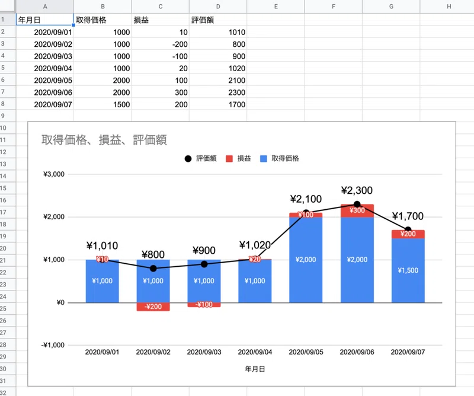Click the blue bar for 2020/09/01
The width and height of the screenshot is (474, 396).
(102, 281)
